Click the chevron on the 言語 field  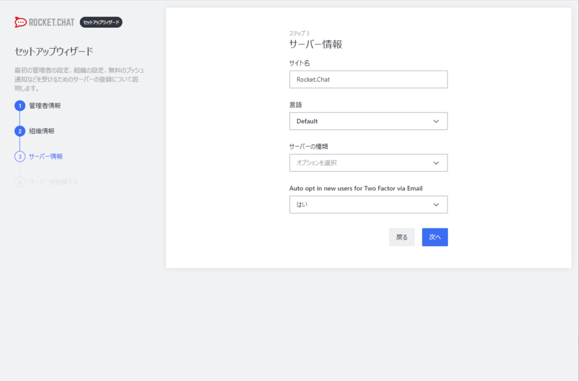(436, 121)
